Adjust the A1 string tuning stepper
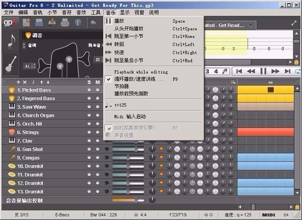 click(x=34, y=66)
